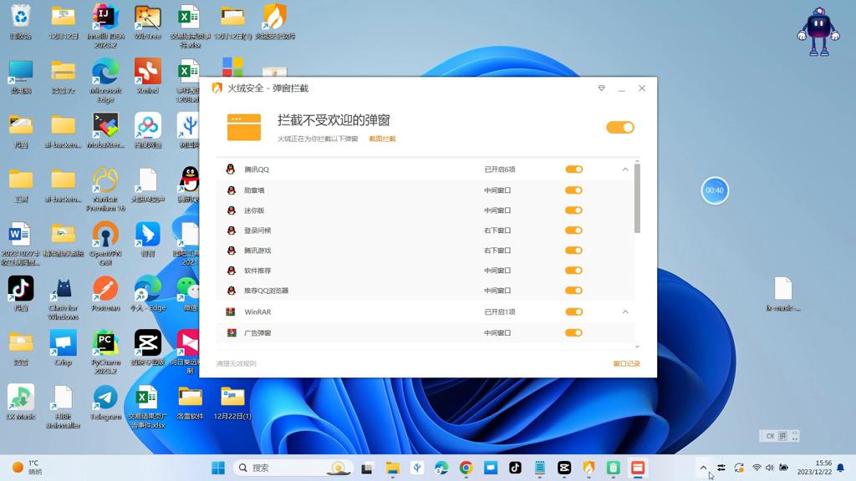856x481 pixels.
Task: Launch PyCharm from the desktop
Action: pyautogui.click(x=105, y=342)
